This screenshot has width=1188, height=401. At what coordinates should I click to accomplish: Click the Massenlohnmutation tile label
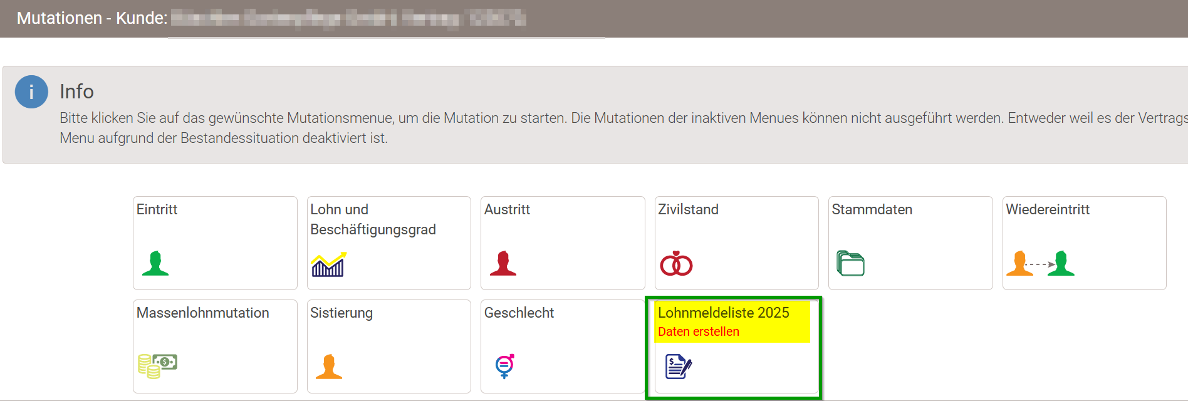203,313
